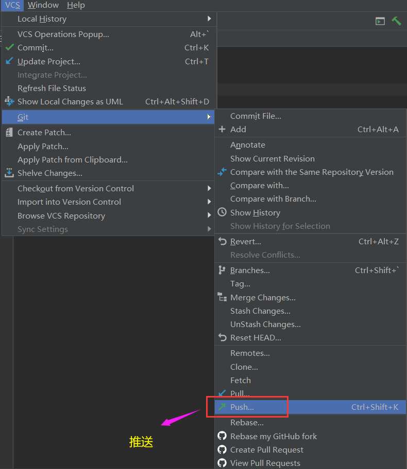Click the run configuration window icon in toolbar
The width and height of the screenshot is (407, 469).
click(380, 21)
